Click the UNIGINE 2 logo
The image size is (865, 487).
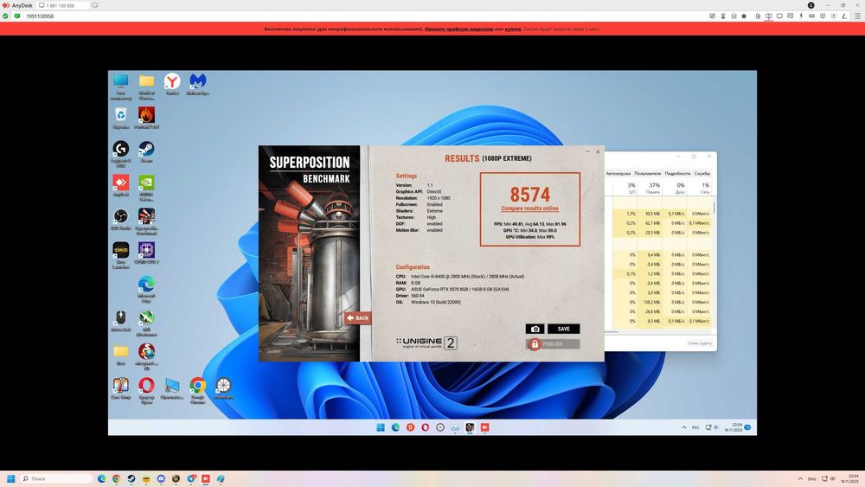(426, 343)
